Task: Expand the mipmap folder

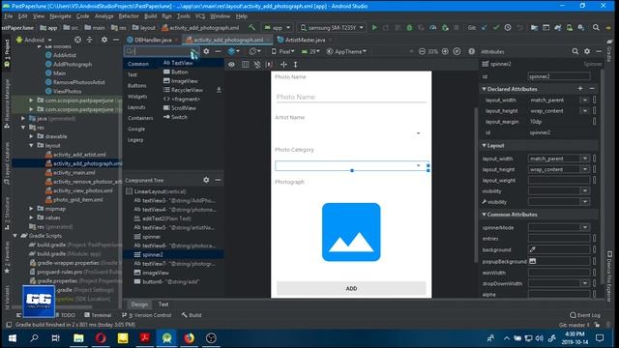Action: point(31,209)
